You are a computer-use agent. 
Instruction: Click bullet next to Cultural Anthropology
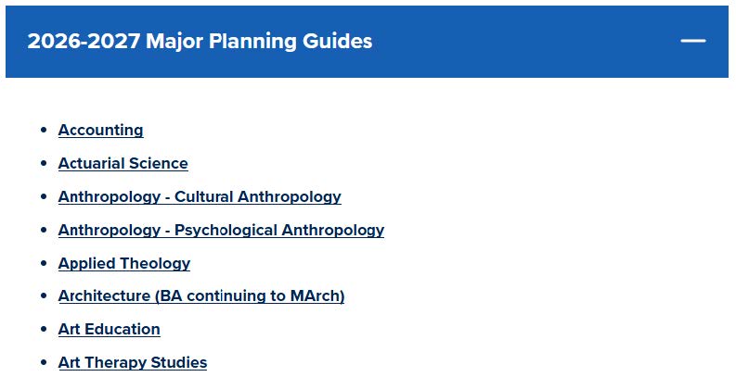click(x=44, y=197)
